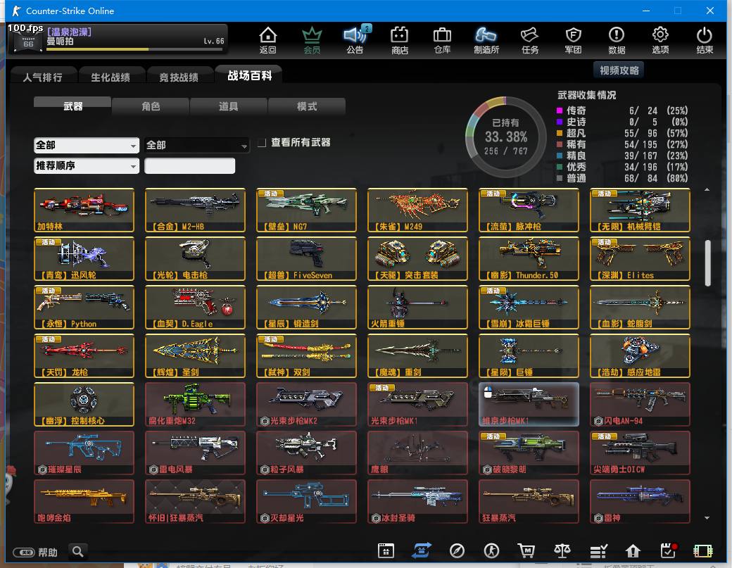Select the 腐化重炮M32 weapon card

click(x=195, y=404)
